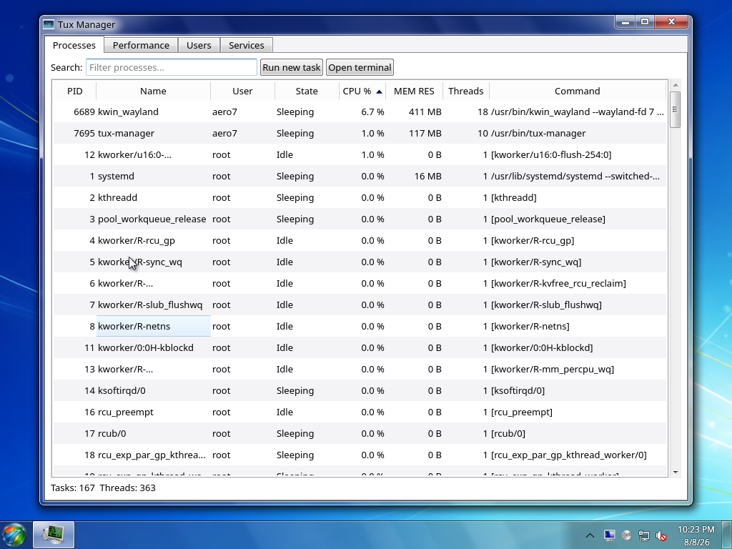Viewport: 732px width, 549px height.
Task: Switch to the Processes tab
Action: 74,45
